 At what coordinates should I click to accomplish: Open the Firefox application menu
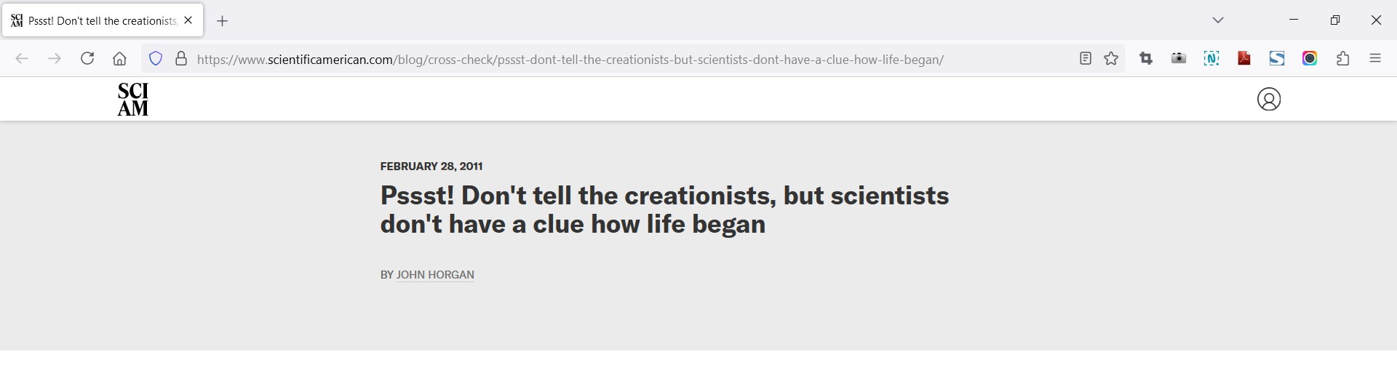pyautogui.click(x=1375, y=59)
